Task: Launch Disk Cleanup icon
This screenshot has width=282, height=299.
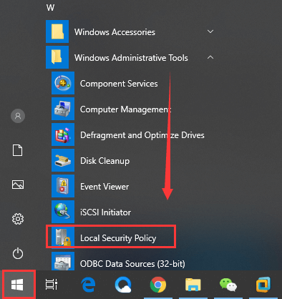Action: tap(63, 160)
